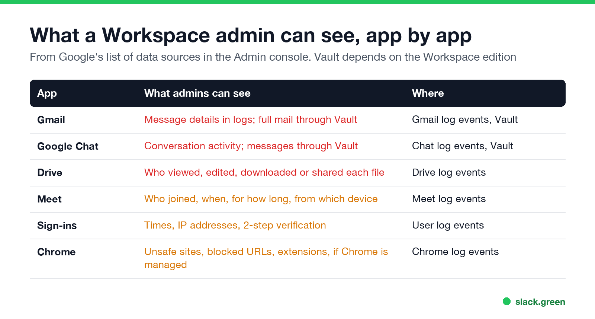Click the 'App' column header
595x319 pixels.
pyautogui.click(x=47, y=93)
